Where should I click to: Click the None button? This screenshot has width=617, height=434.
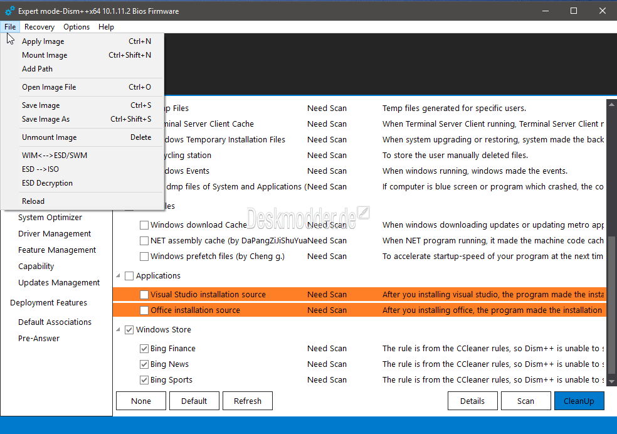(x=141, y=401)
